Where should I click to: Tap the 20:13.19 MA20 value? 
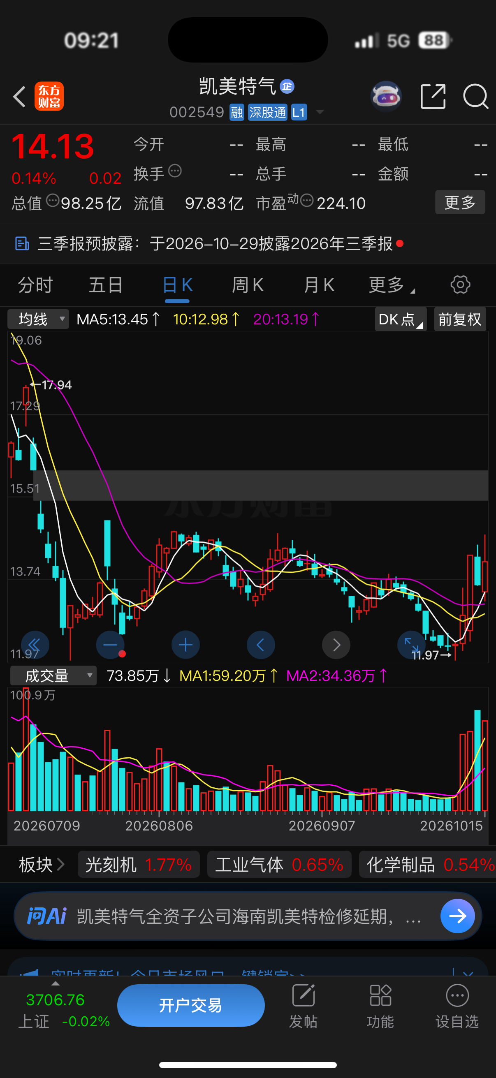(286, 319)
